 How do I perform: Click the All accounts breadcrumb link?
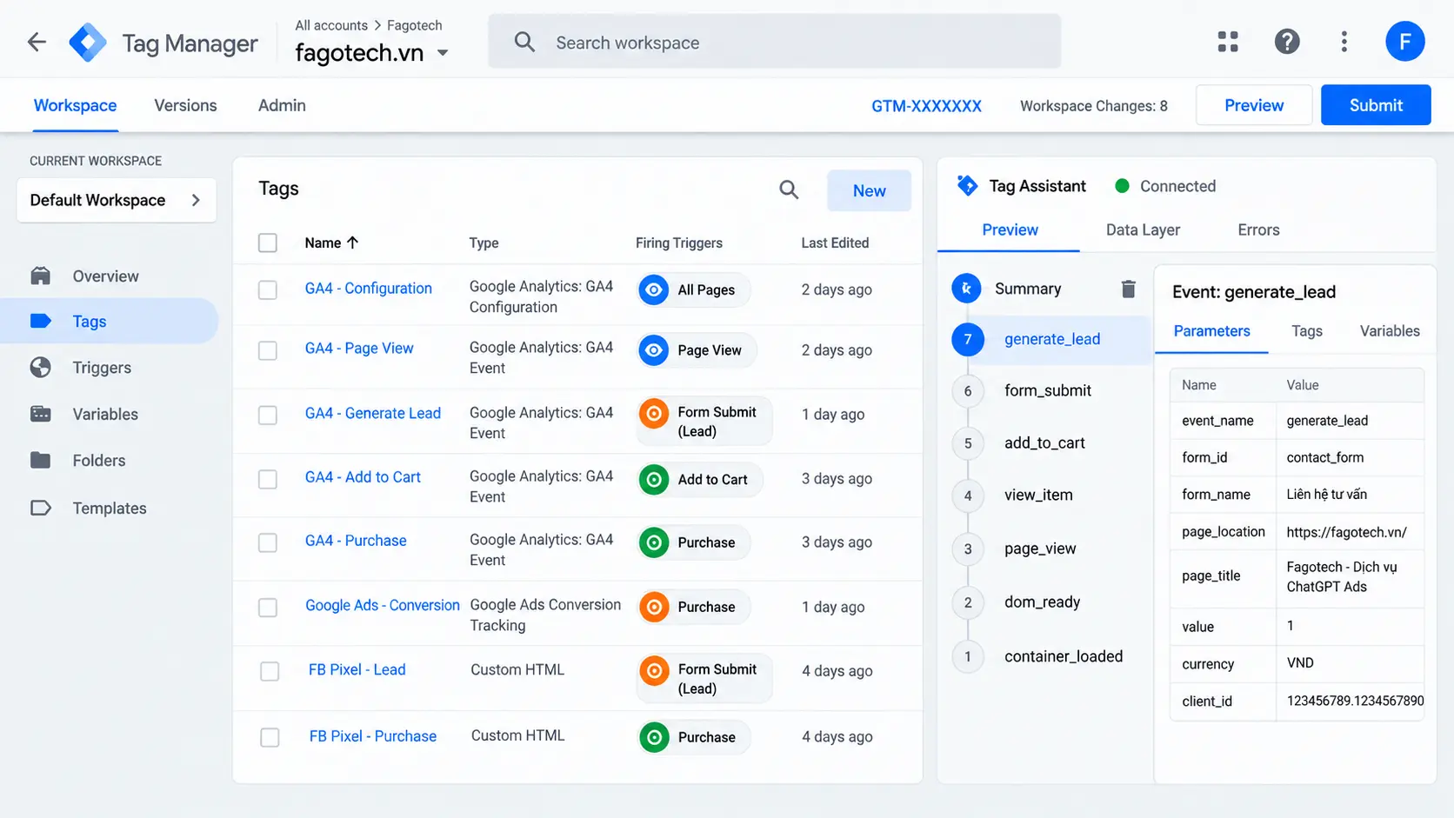click(331, 25)
